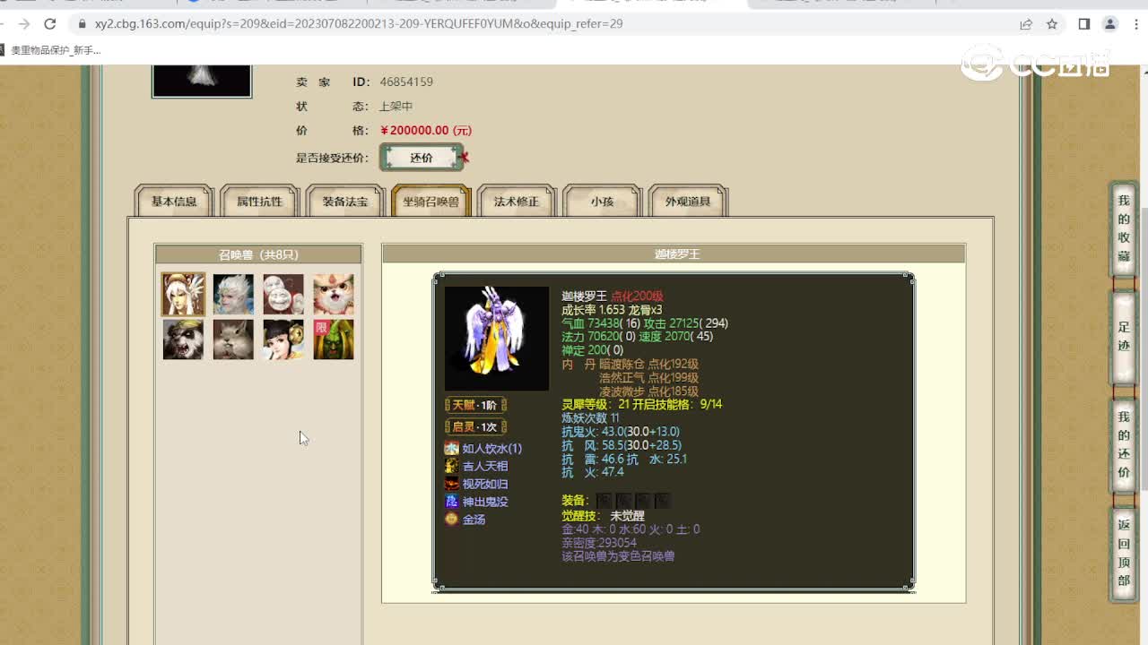Open the browser side panel
The image size is (1148, 645).
point(1084,24)
